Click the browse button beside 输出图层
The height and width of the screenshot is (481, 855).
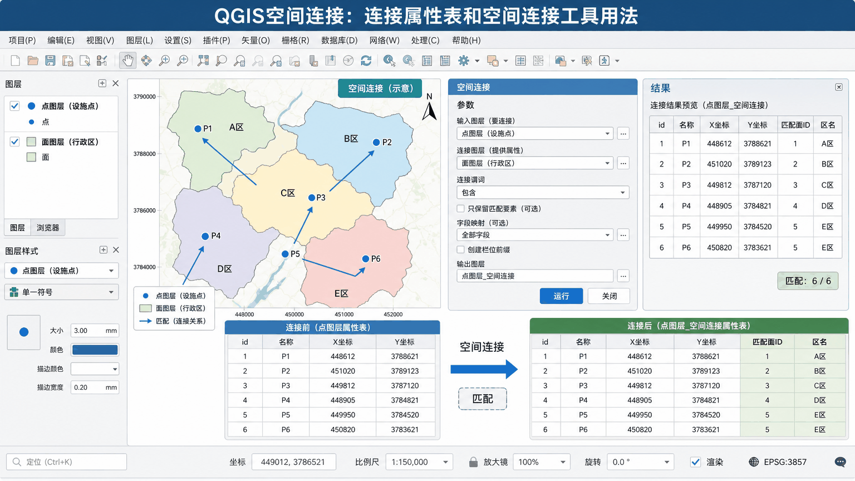623,276
